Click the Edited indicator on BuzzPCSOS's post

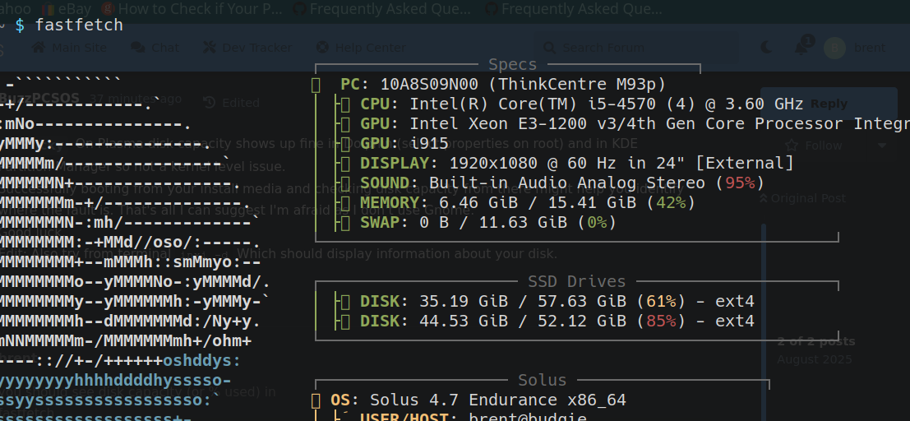coord(232,103)
